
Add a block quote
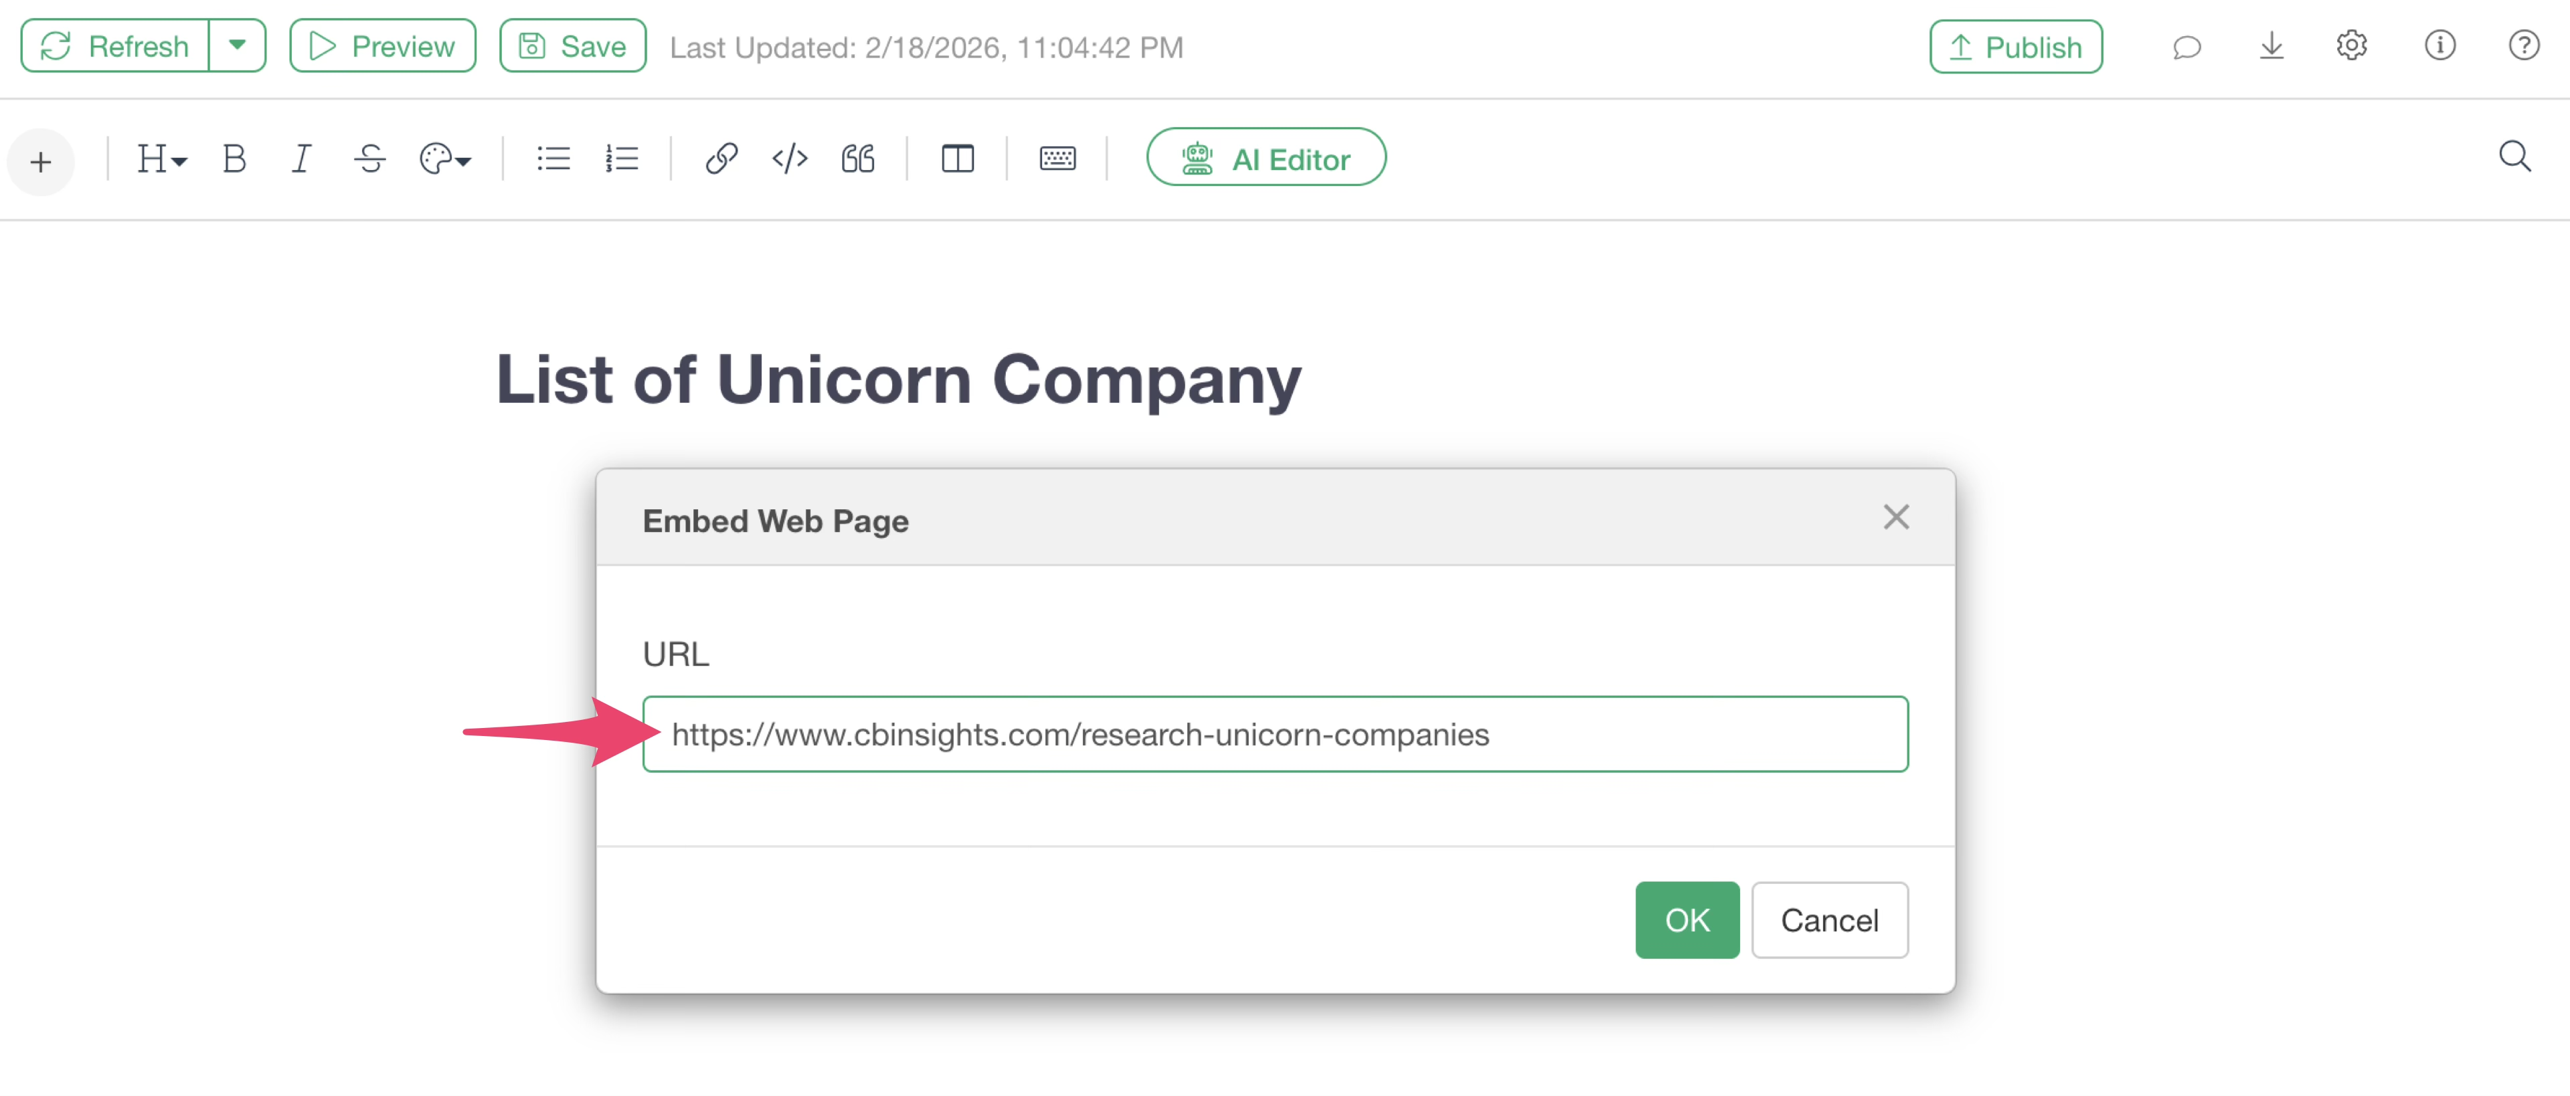(x=857, y=159)
